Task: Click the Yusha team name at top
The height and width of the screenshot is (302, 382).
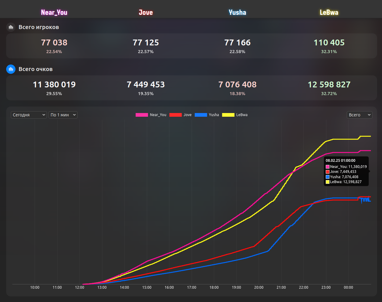Action: coord(237,12)
